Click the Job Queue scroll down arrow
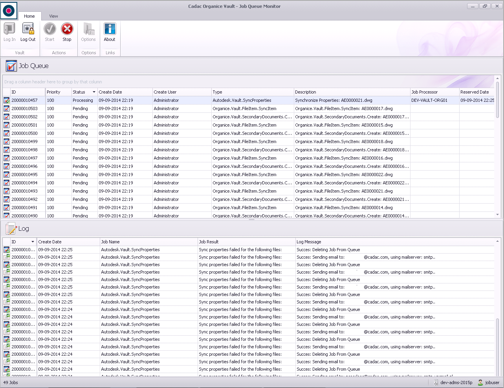504x388 pixels. (x=498, y=215)
